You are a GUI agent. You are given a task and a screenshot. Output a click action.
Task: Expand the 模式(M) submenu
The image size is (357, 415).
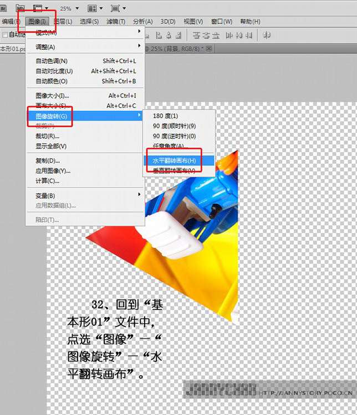pyautogui.click(x=83, y=33)
